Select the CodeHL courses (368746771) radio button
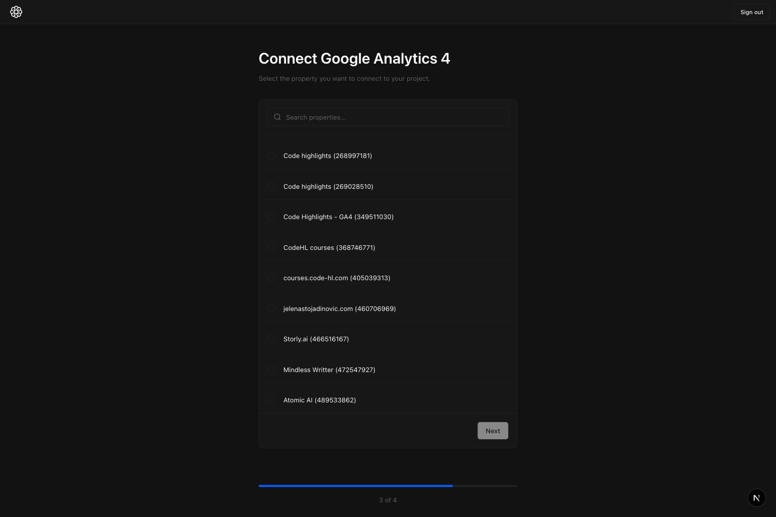The width and height of the screenshot is (776, 517). click(x=271, y=247)
